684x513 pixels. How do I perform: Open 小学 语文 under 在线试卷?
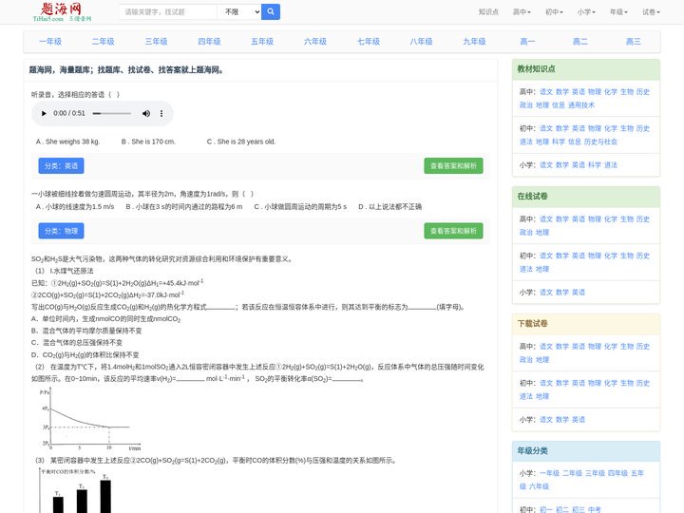(x=546, y=293)
